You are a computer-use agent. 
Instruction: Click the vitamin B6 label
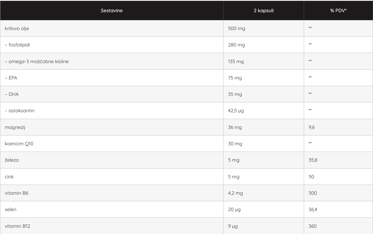tap(17, 193)
